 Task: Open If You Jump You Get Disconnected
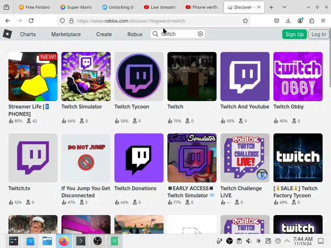pyautogui.click(x=86, y=158)
